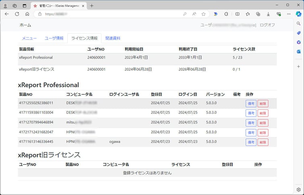Viewport: 304px width, 195px height.
Task: Go back with the browser back arrow
Action: coord(7,14)
